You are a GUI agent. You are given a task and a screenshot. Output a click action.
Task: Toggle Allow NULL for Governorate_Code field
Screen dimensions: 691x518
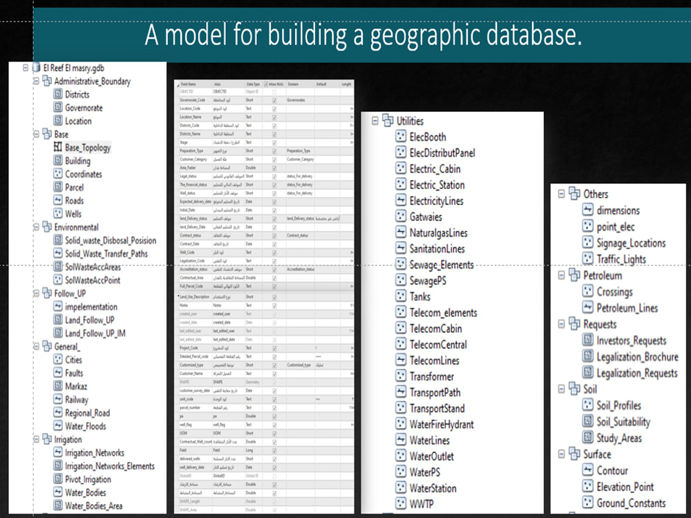pos(274,100)
